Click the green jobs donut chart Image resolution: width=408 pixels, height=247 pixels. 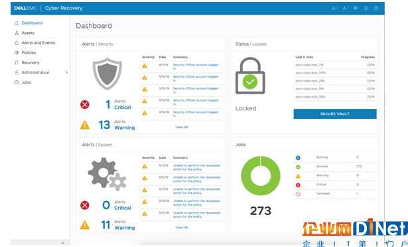tap(261, 175)
